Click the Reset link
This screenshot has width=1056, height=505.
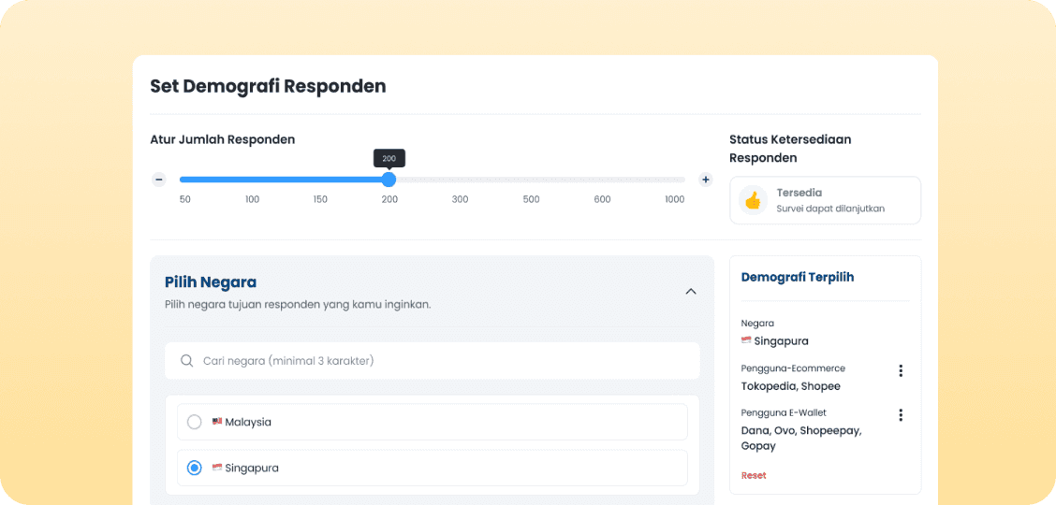(x=754, y=475)
